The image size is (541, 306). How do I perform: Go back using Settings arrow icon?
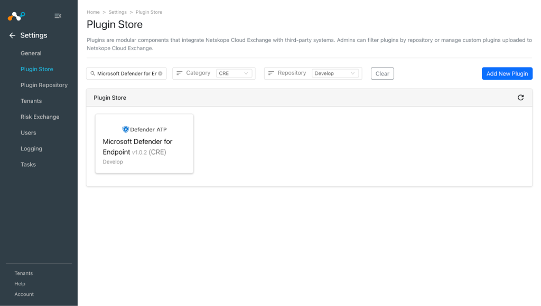(13, 35)
